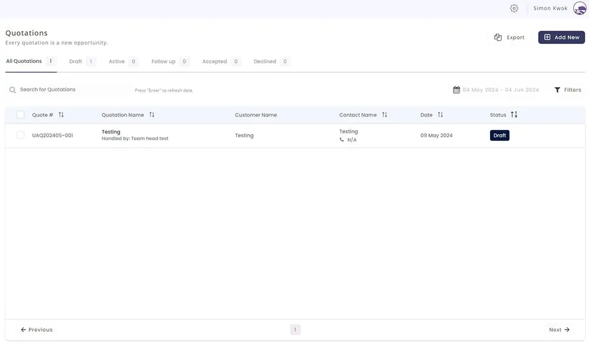Viewport: 589px width, 353px height.
Task: Sort by Contact Name column arrows
Action: tap(385, 115)
